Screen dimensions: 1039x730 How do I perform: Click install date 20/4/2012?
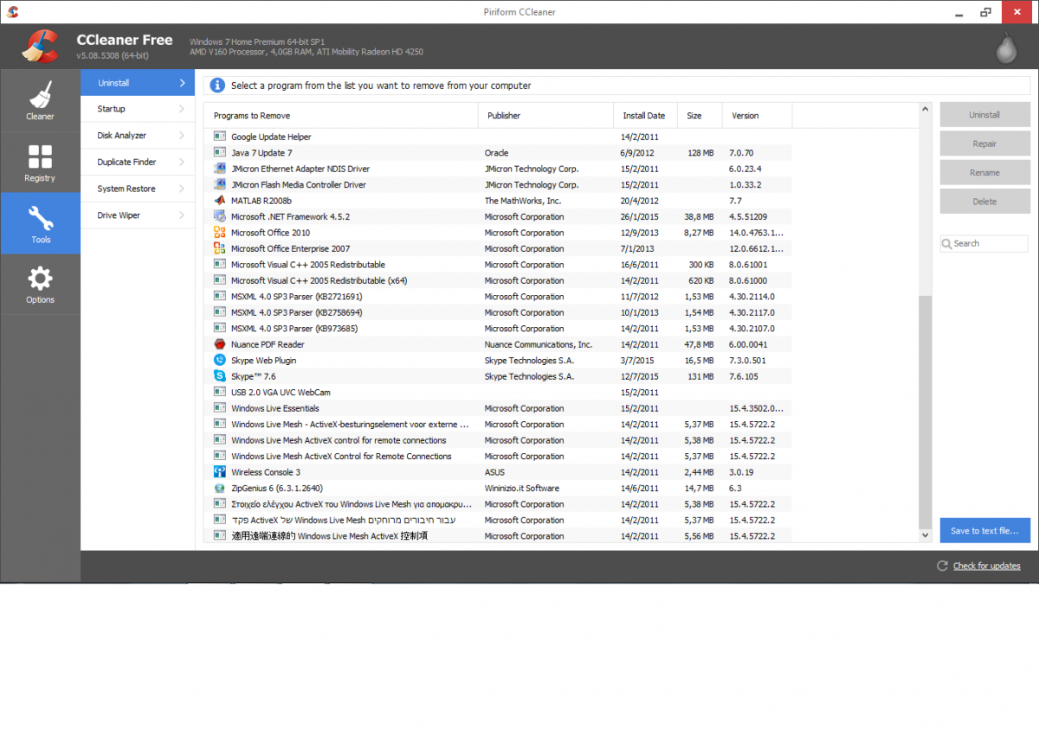(640, 201)
